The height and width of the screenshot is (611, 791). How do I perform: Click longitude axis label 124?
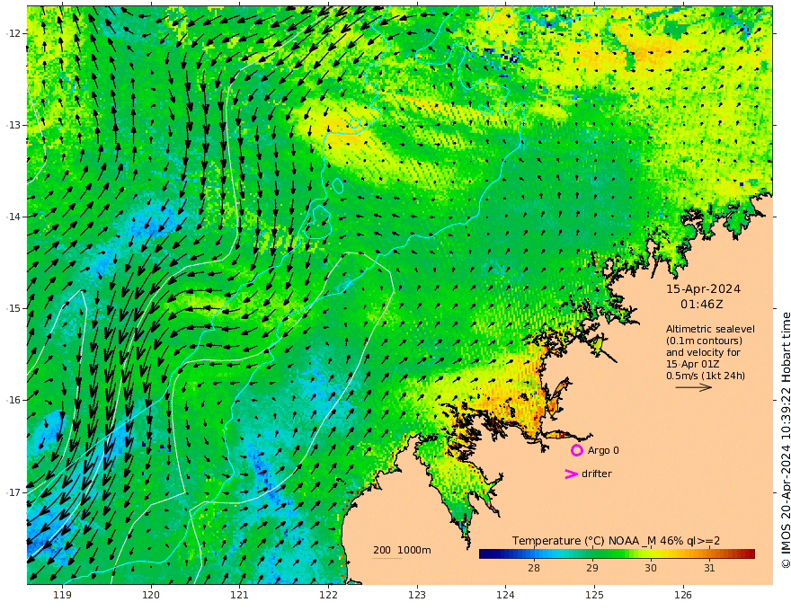click(x=505, y=596)
